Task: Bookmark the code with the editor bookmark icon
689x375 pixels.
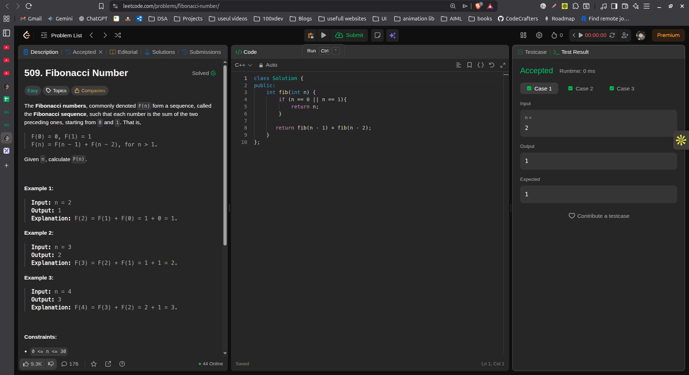Action: [x=469, y=65]
